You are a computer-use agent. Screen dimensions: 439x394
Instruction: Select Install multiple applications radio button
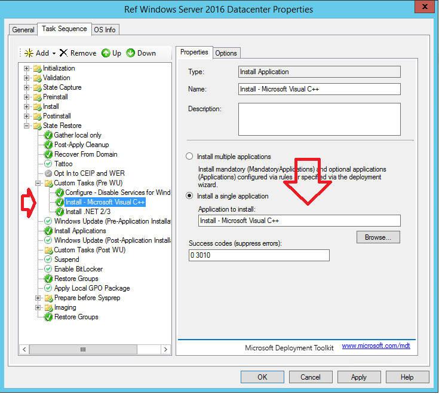(x=190, y=157)
